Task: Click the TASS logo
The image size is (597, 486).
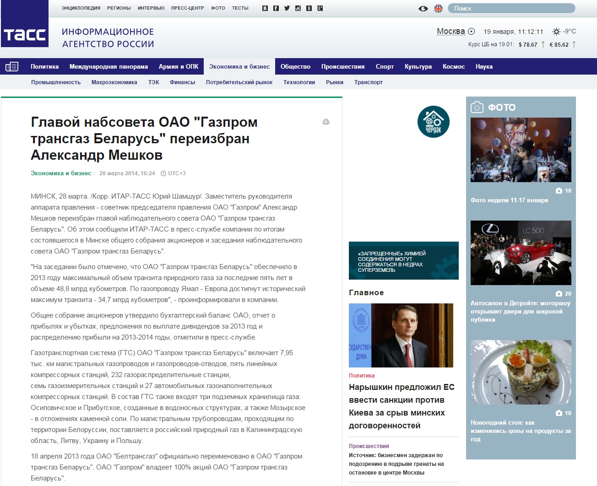Action: click(x=25, y=24)
